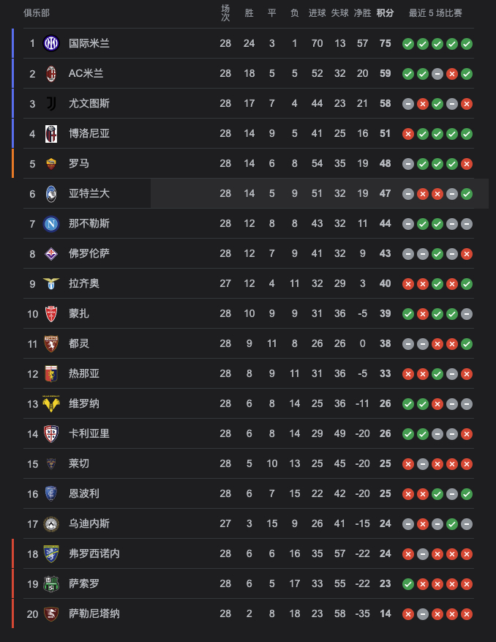Viewport: 496px width, 642px height.
Task: Click the Genoa club crest
Action: pyautogui.click(x=51, y=374)
